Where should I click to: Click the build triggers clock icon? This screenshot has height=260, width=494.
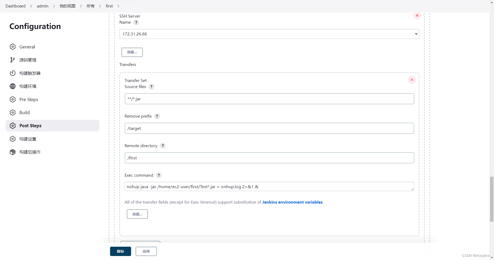point(12,73)
